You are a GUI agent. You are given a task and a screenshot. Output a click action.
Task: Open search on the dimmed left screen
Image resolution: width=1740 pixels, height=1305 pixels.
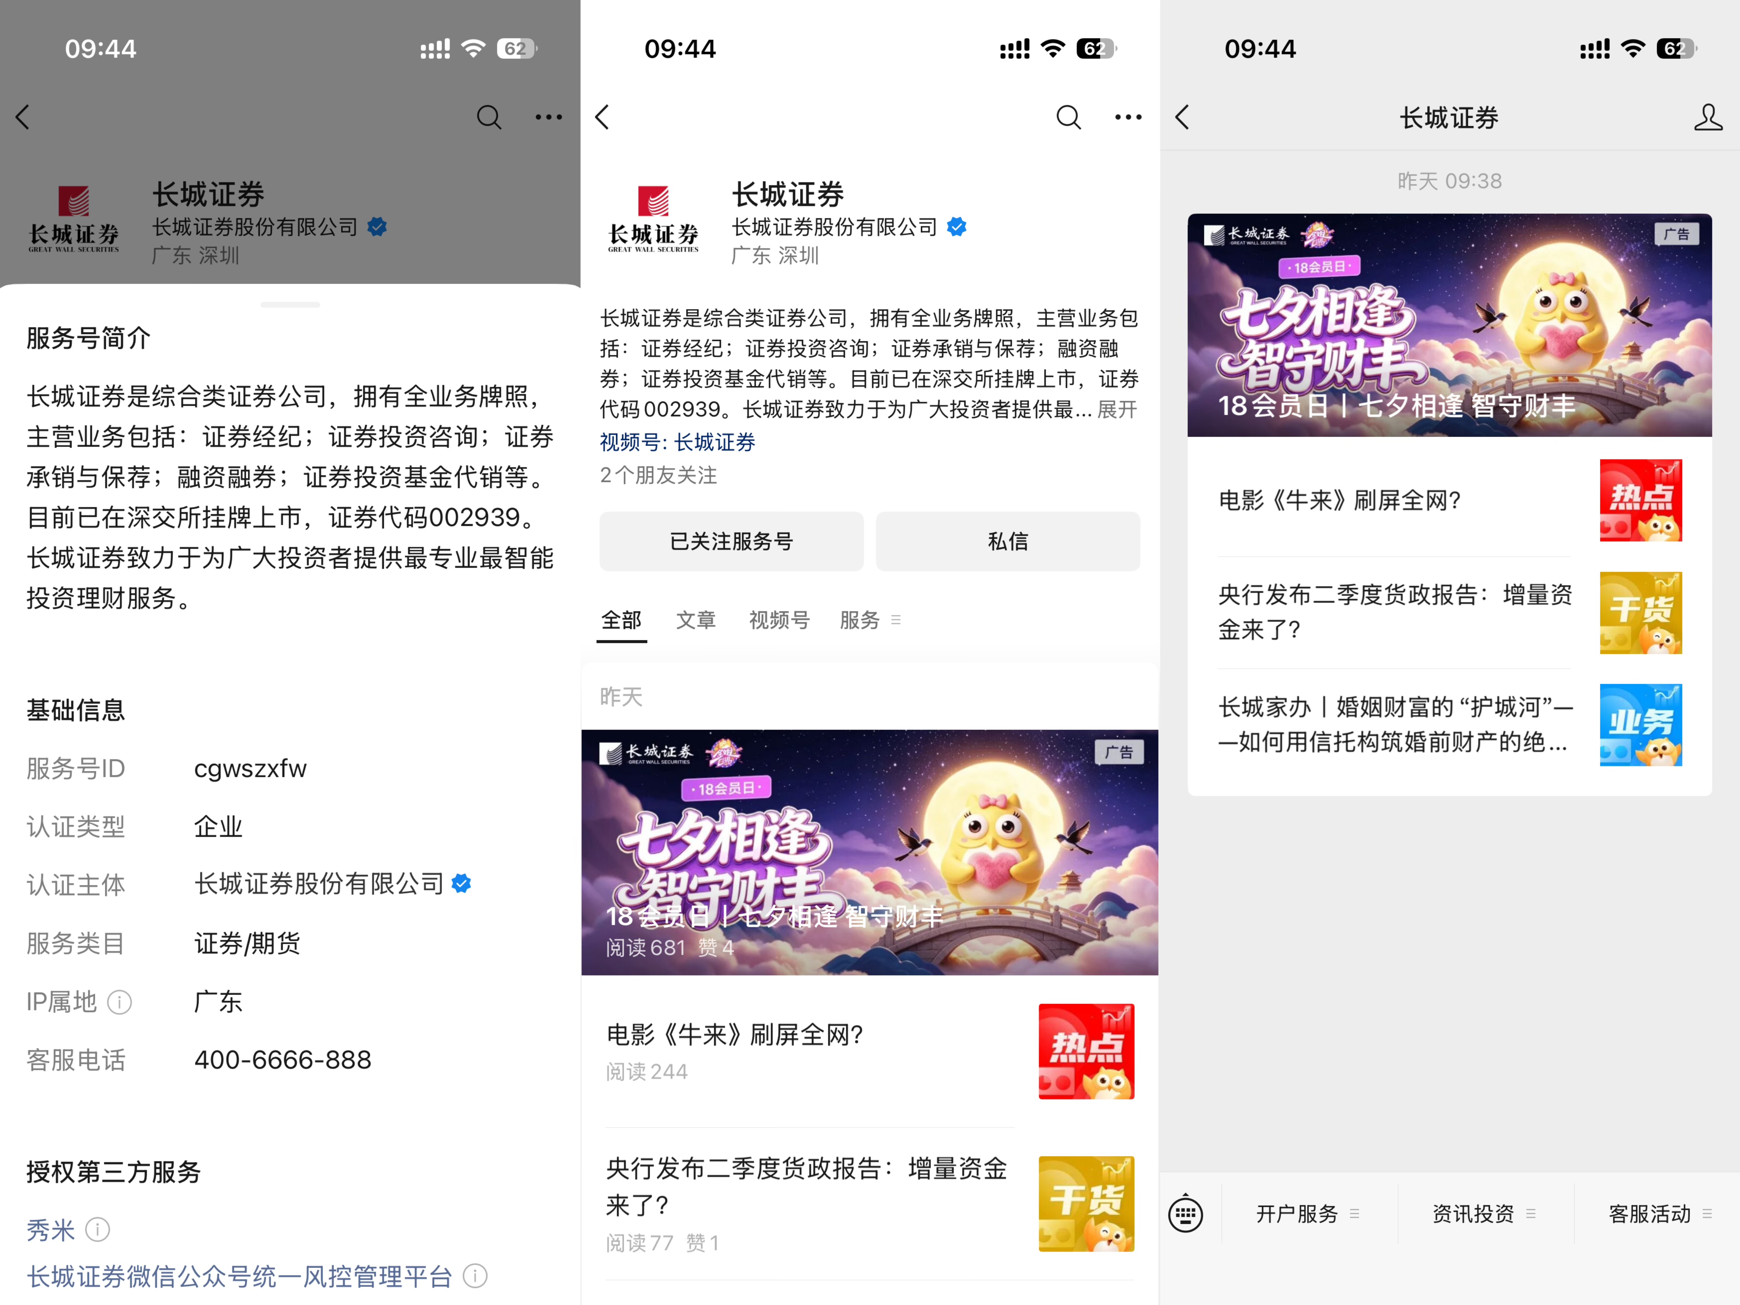click(489, 117)
